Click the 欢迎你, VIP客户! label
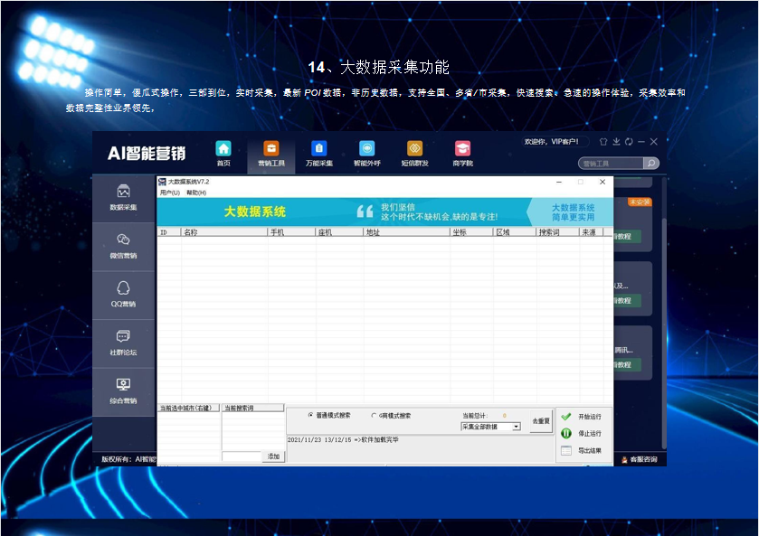This screenshot has height=536, width=759. pyautogui.click(x=552, y=142)
